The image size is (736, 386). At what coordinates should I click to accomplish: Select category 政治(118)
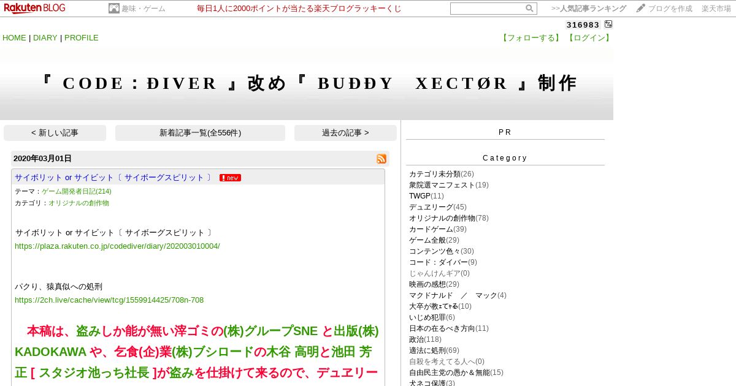pos(416,339)
